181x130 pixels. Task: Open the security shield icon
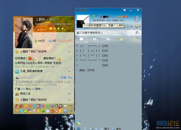click(96, 129)
